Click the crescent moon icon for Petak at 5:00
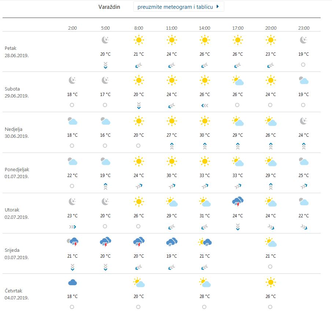Image resolution: width=332 pixels, height=313 pixels. click(105, 40)
